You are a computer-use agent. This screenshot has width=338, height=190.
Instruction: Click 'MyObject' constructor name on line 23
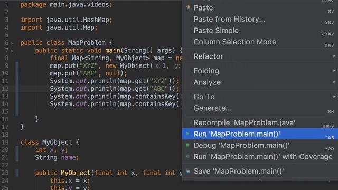[x=76, y=173]
